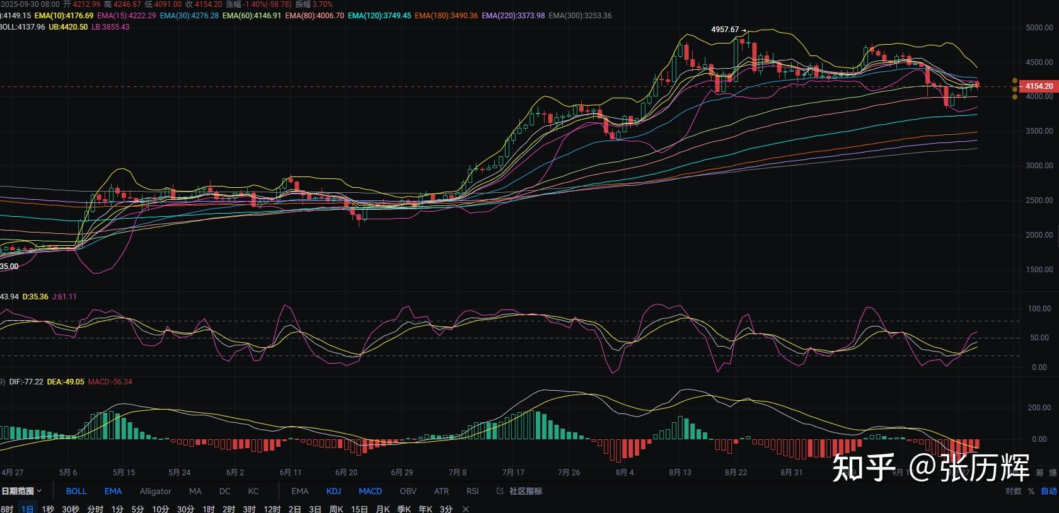Screen dimensions: 1059x513
Task: Choose the 5分 timeframe
Action: click(137, 509)
